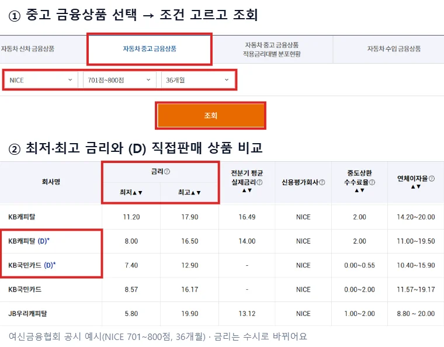Open the 자동차 신차 금융상품 tab

(43, 49)
